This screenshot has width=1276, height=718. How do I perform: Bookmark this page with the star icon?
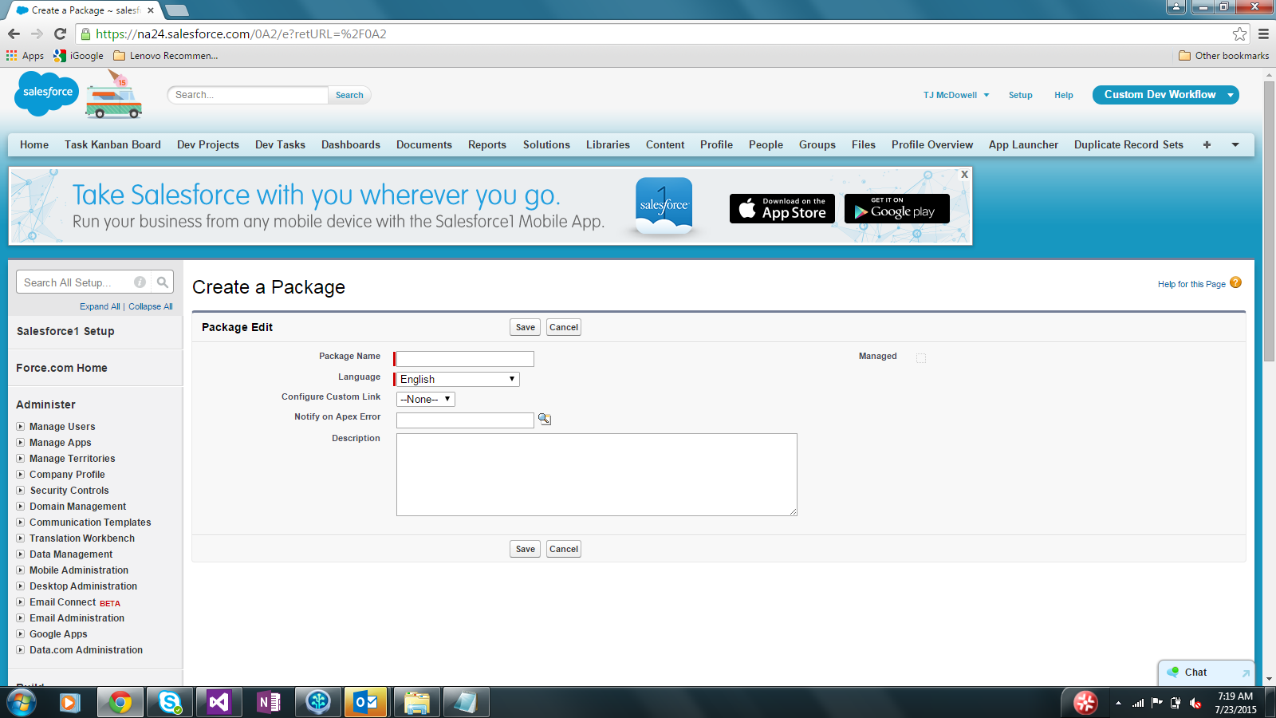[x=1239, y=34]
